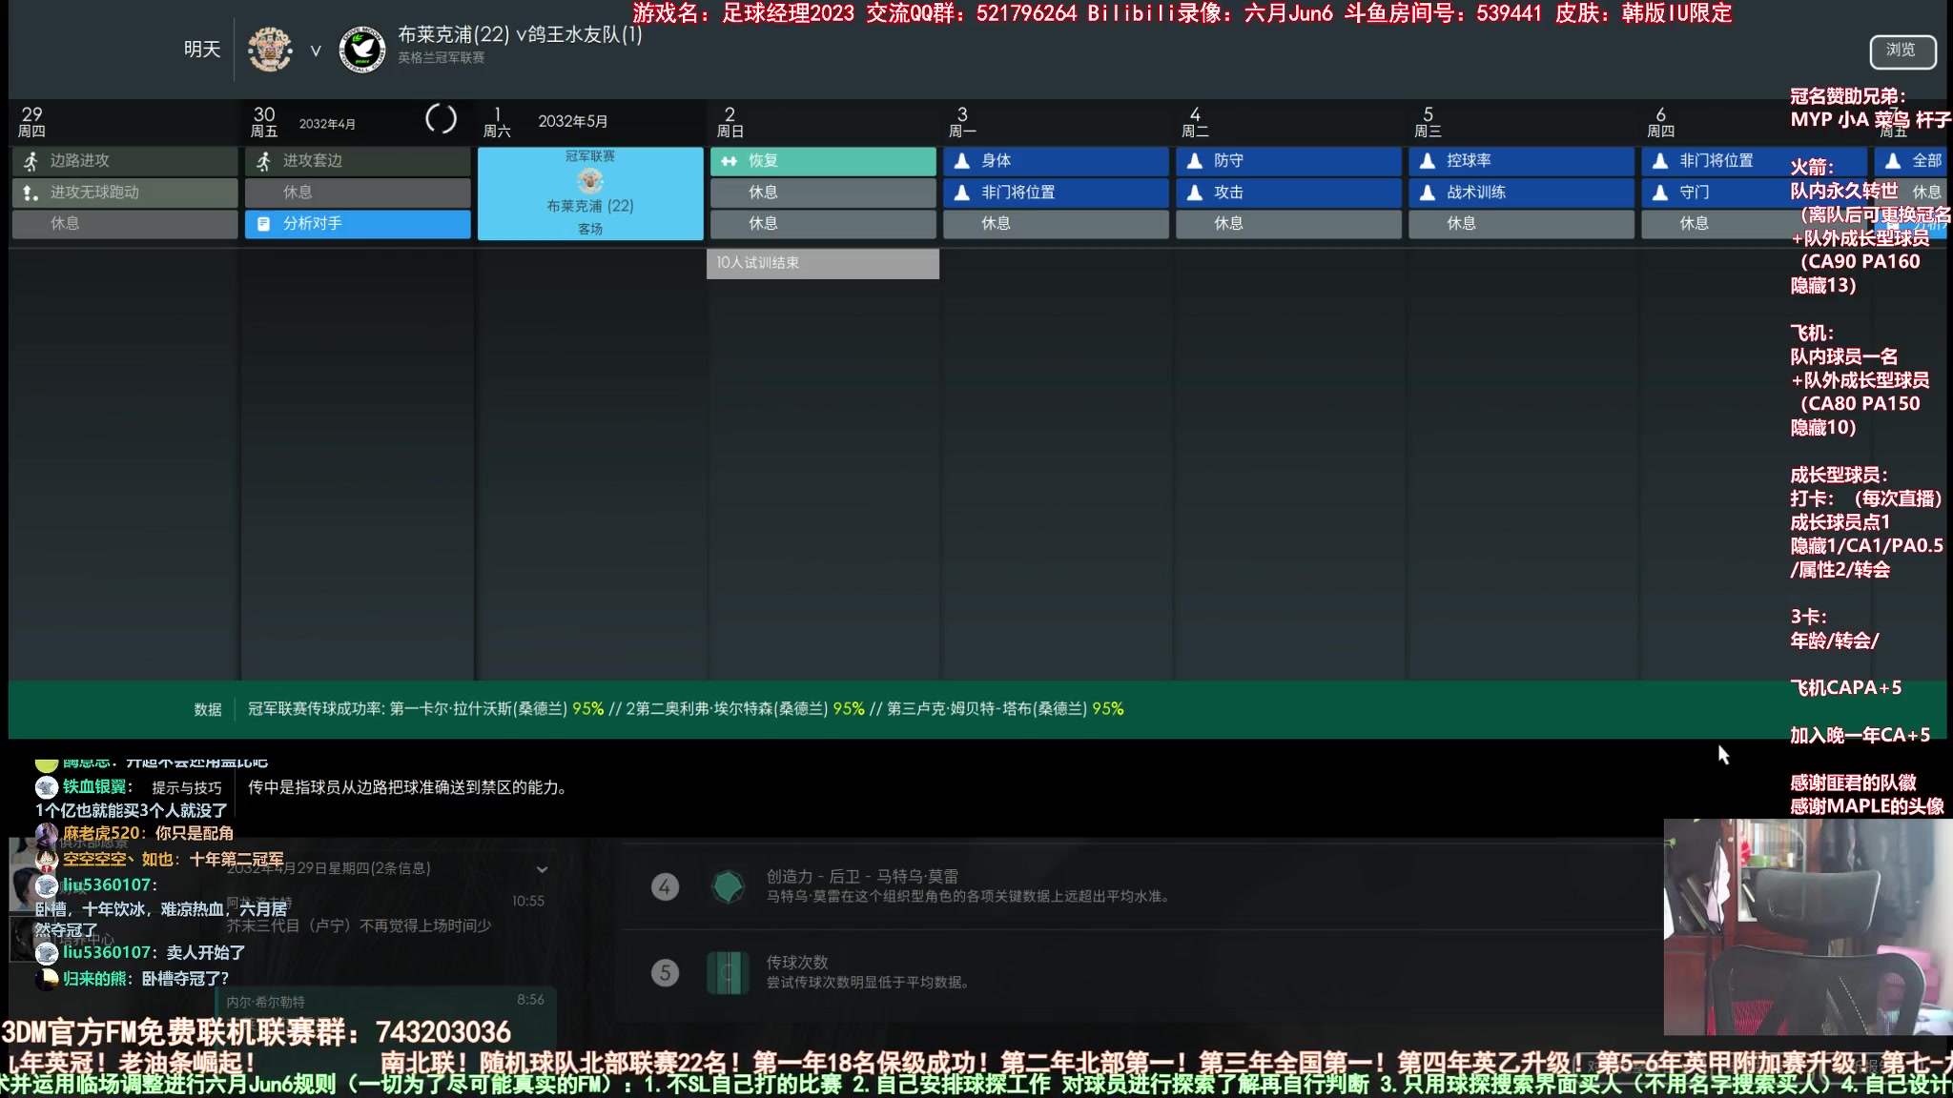Select Thursday 29's 休息 slot
Image resolution: width=1953 pixels, height=1098 pixels.
point(125,224)
